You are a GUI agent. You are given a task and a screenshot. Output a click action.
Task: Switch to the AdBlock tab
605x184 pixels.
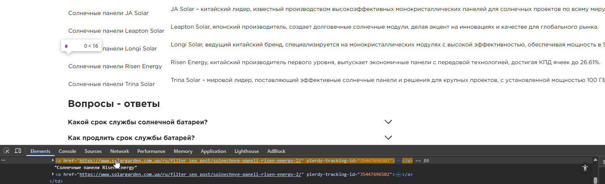tap(276, 151)
